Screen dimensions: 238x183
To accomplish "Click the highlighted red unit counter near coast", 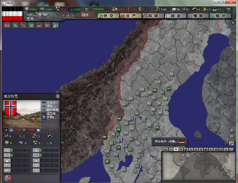I will coord(104,137).
